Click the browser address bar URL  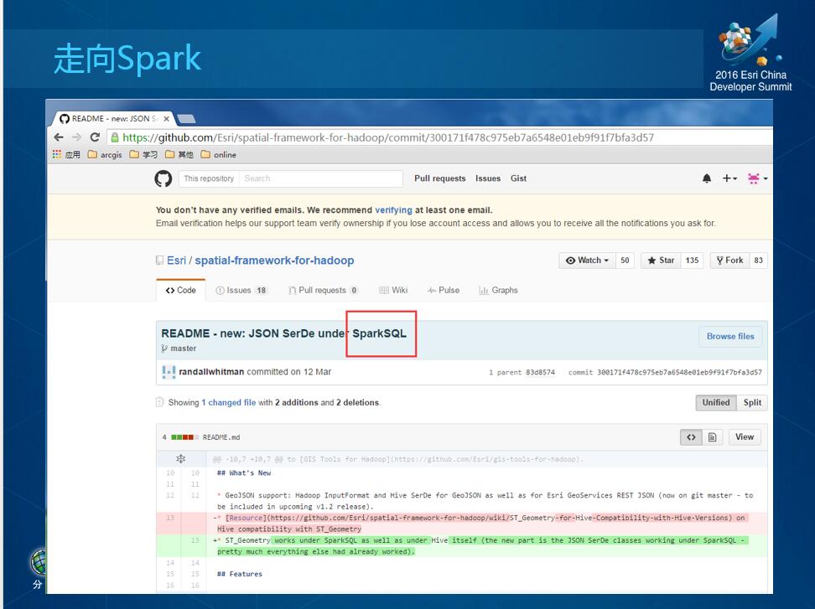388,137
